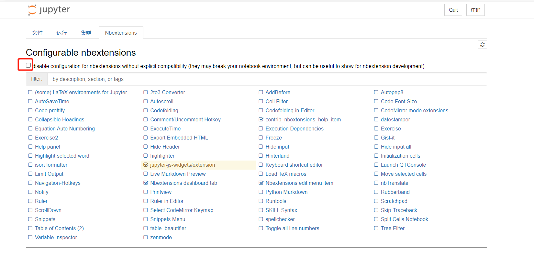534x268 pixels.
Task: Select the Codefolding extension link
Action: pyautogui.click(x=164, y=110)
